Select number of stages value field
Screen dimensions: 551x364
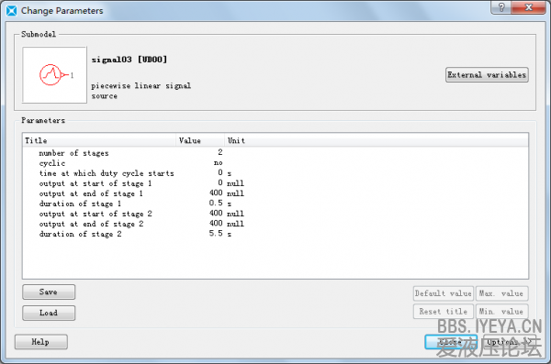point(200,153)
